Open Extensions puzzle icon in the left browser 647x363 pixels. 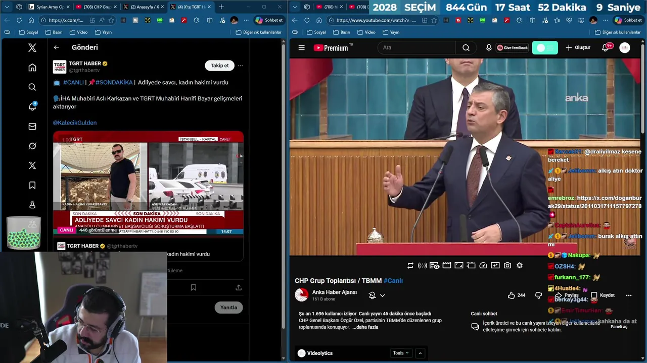(196, 20)
